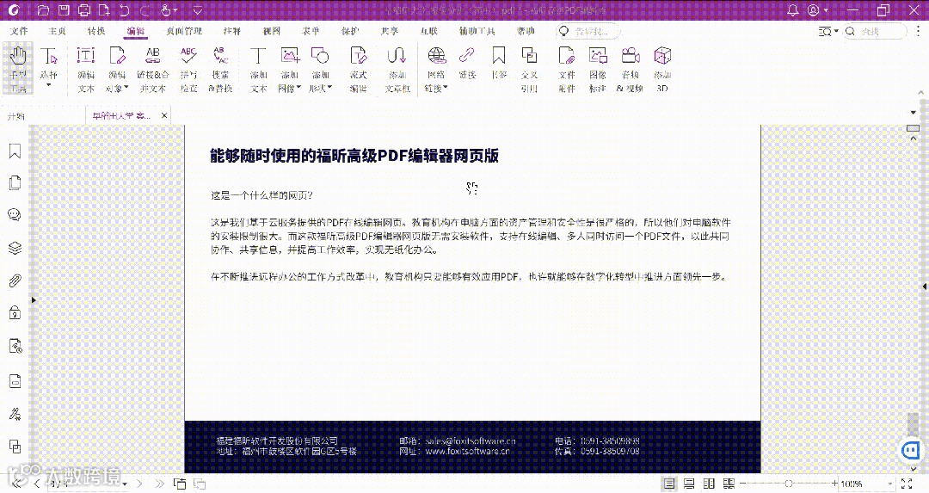The image size is (929, 493).
Task: Open the zoom percentage dropdown
Action: (x=890, y=484)
